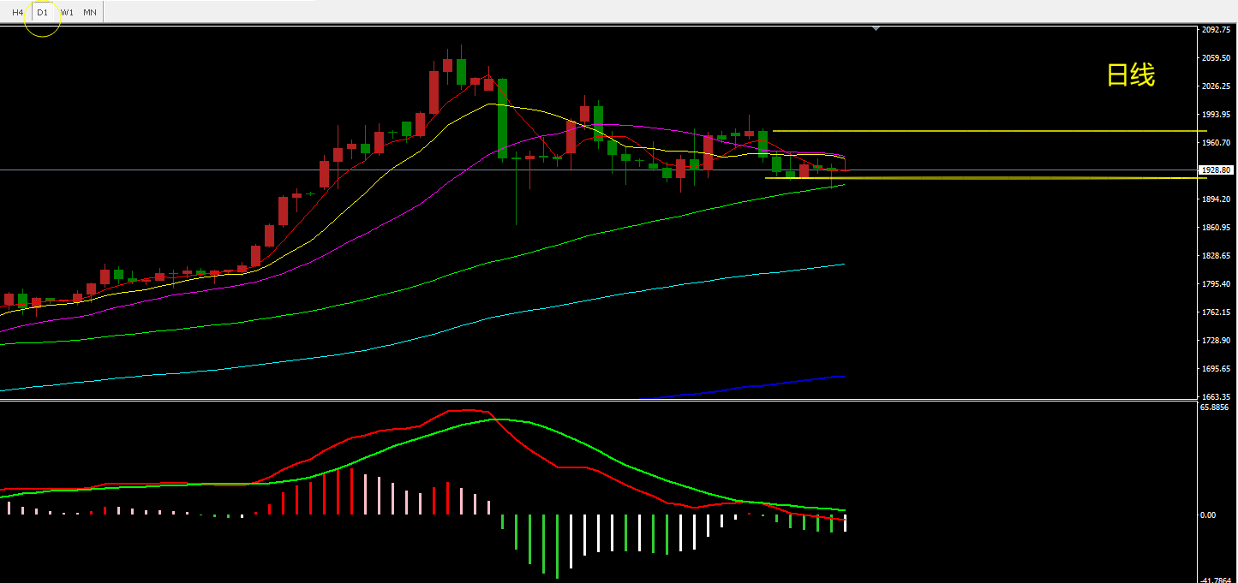This screenshot has width=1238, height=583.
Task: Click indicator scale value 0.00
Action: point(1208,515)
